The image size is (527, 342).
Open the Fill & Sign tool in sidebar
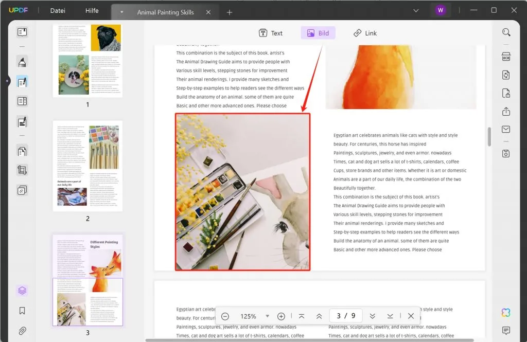click(22, 122)
